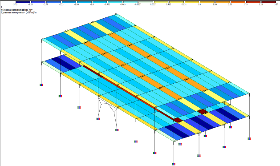The height and width of the screenshot is (166, 280).
Task: Select the legend swatch between -3.26 and -2.79
Action: [38, 2]
